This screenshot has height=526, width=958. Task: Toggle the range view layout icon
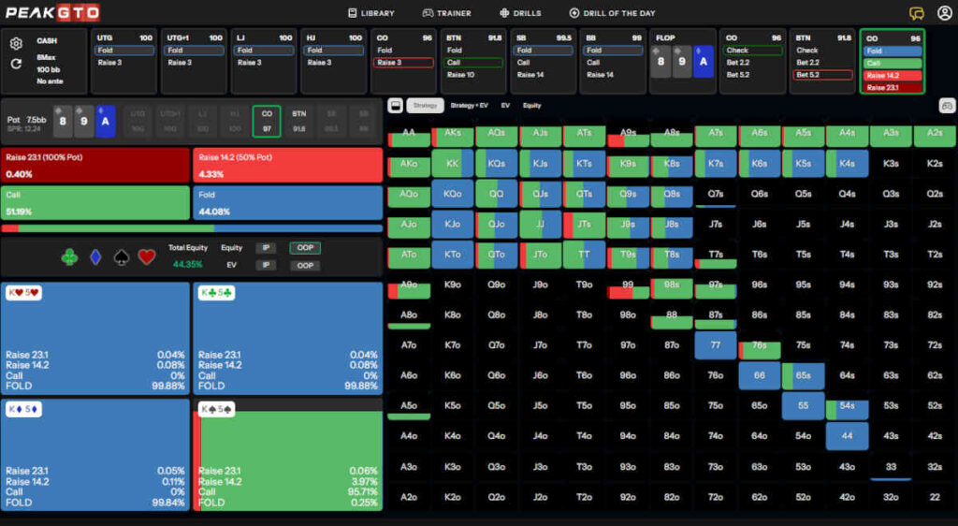[x=396, y=106]
